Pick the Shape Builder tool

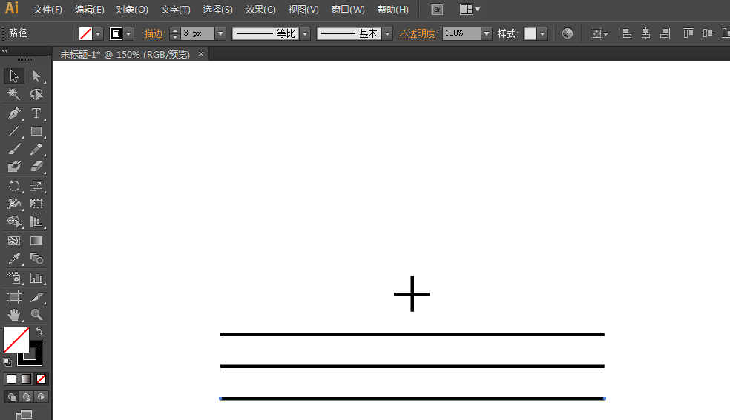tap(14, 222)
